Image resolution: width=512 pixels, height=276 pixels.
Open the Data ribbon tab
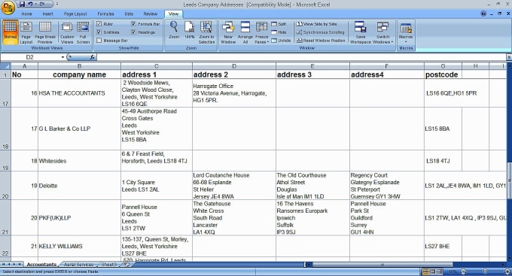pyautogui.click(x=129, y=14)
